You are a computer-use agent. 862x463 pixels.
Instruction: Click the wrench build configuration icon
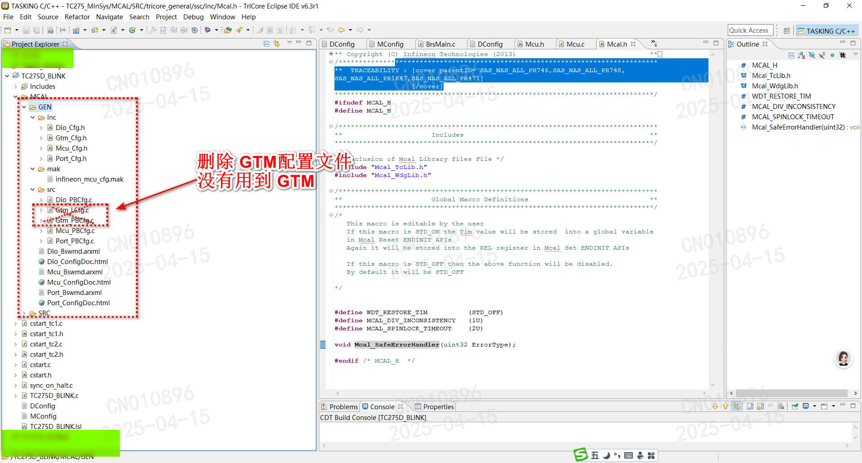click(153, 30)
